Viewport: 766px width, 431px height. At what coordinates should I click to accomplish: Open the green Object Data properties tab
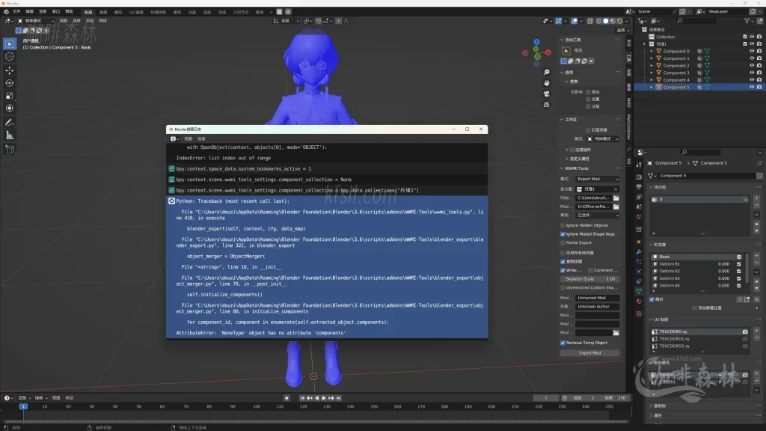639,291
